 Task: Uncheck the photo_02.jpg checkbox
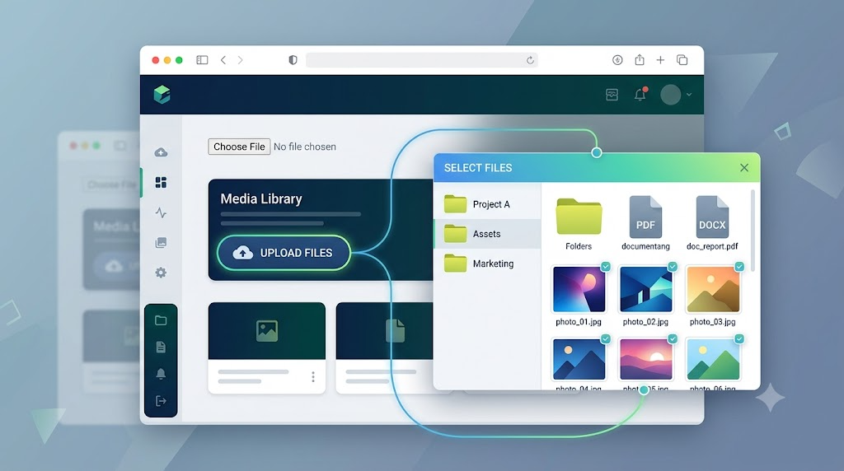[x=673, y=267]
